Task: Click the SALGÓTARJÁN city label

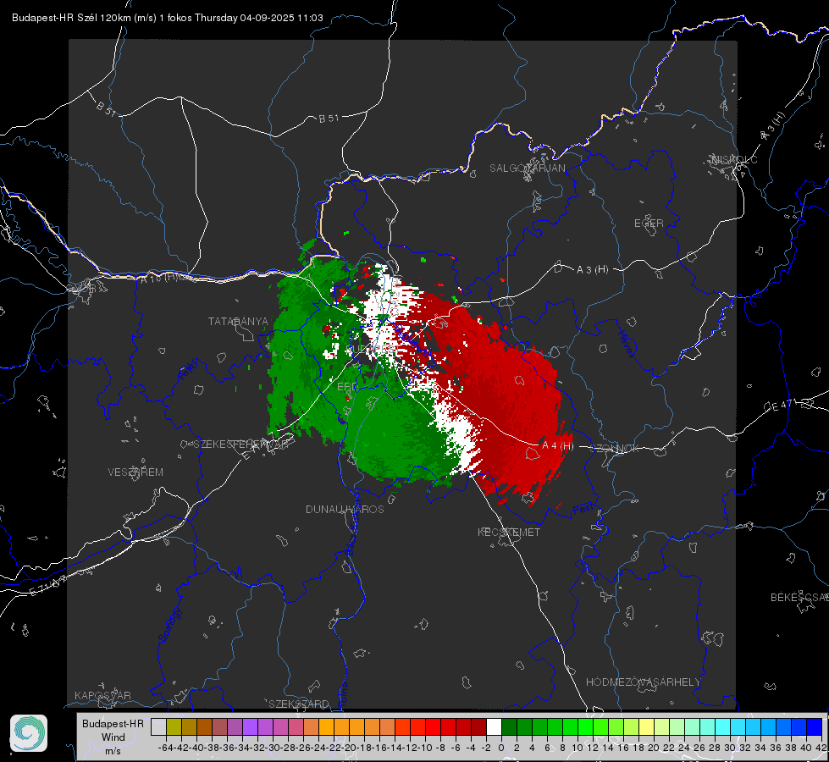Action: pos(527,168)
